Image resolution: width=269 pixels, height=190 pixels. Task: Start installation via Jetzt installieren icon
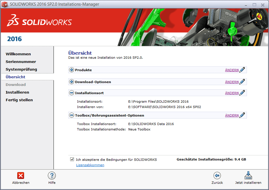(248, 175)
